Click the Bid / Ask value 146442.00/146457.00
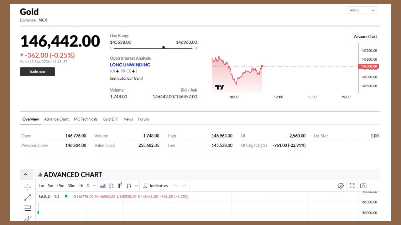This screenshot has height=225, width=401. coord(175,97)
